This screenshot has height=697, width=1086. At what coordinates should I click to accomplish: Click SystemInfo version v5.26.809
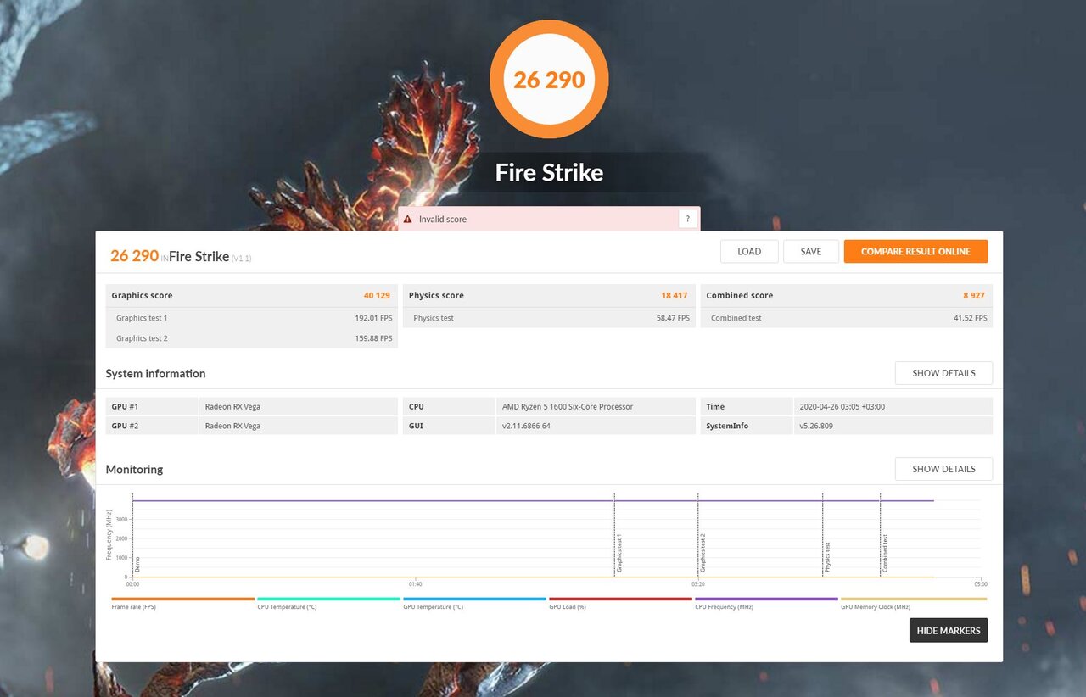(x=816, y=426)
